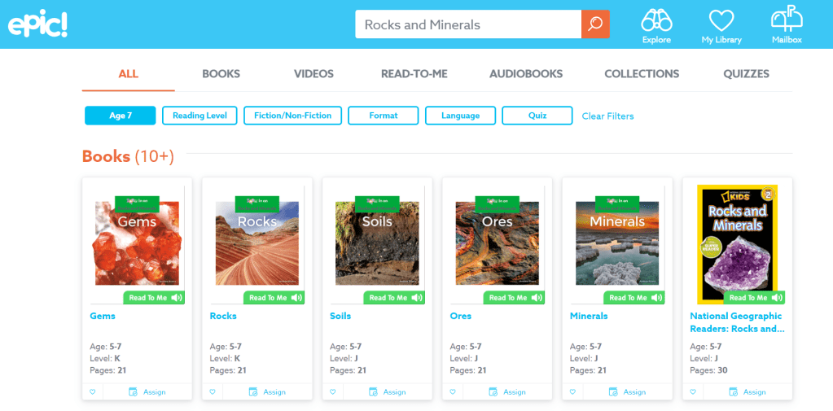This screenshot has width=833, height=411.
Task: Click the Clear Filters link
Action: [x=607, y=116]
